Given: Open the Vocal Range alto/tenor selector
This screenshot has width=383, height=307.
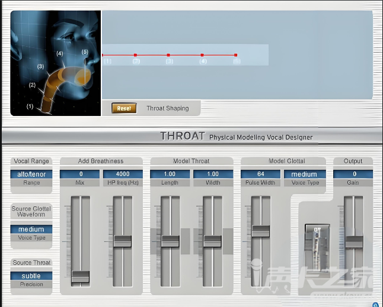Looking at the screenshot, I should 31,174.
